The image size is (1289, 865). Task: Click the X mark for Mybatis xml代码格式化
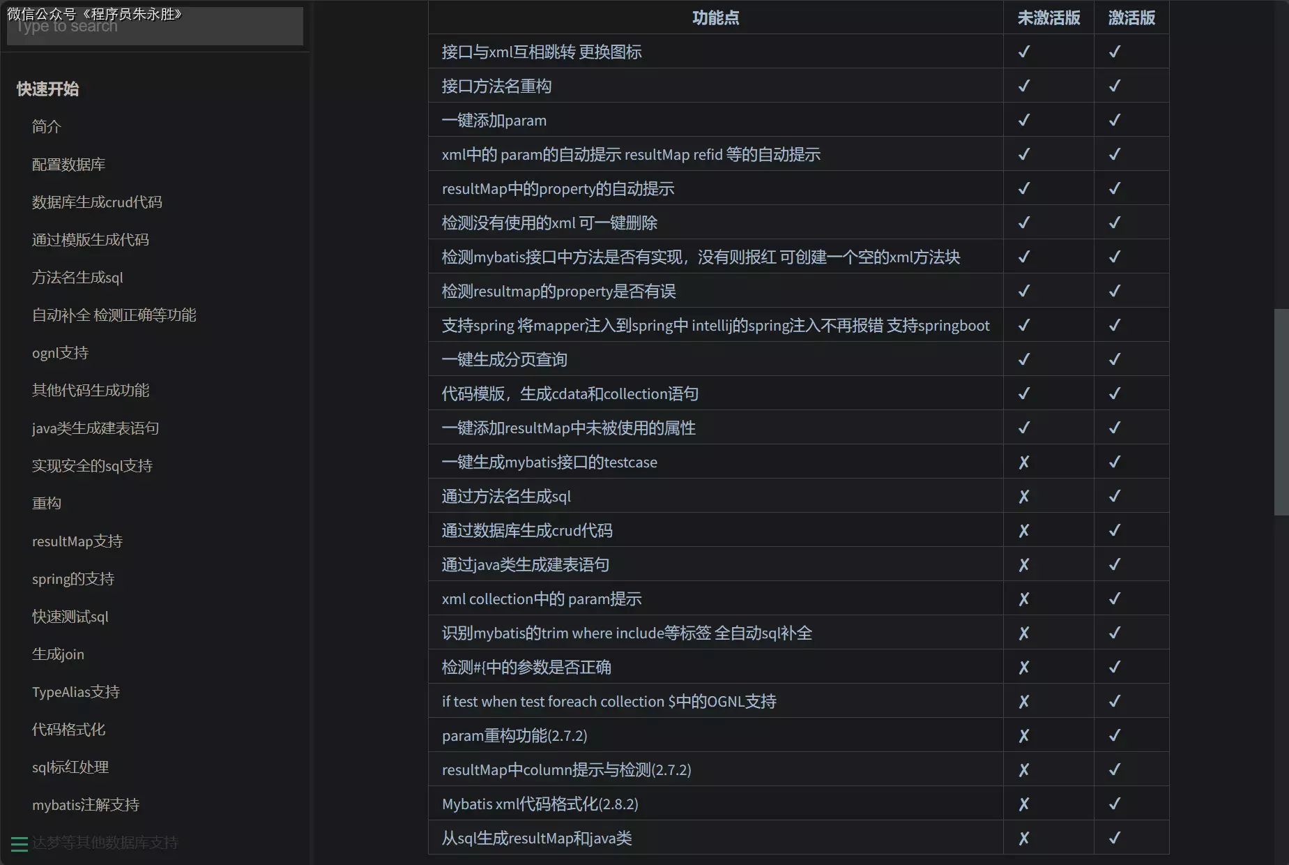pos(1024,804)
